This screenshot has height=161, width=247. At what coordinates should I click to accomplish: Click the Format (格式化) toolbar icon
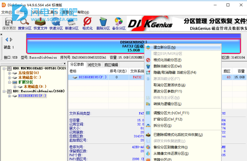click(87, 24)
